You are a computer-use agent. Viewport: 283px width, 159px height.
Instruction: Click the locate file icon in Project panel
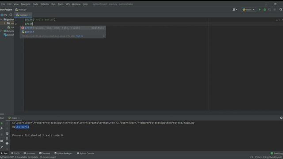click(x=11, y=15)
